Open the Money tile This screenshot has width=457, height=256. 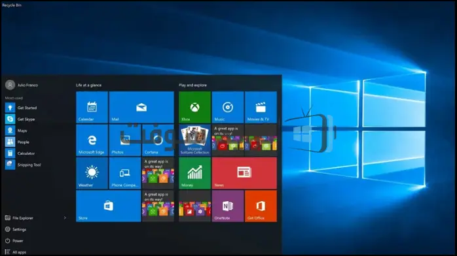[x=194, y=173]
